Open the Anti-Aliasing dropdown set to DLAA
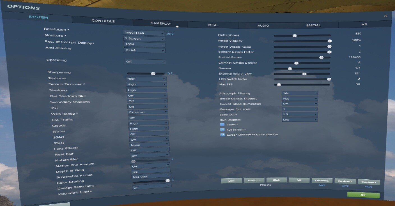This screenshot has width=395, height=206. pyautogui.click(x=145, y=50)
